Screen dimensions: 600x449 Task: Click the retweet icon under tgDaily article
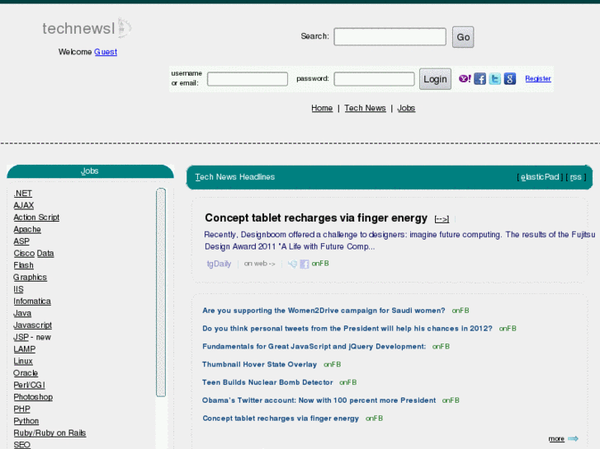[292, 264]
